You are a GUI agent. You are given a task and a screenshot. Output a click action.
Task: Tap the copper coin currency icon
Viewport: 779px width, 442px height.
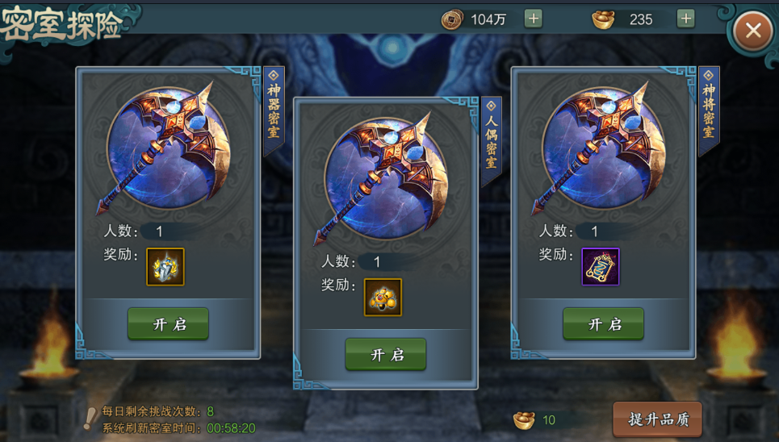[x=451, y=20]
